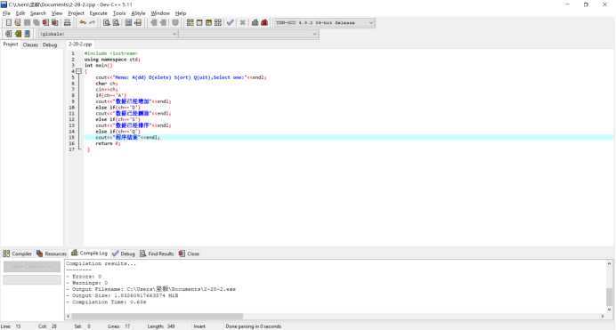Viewport: 616px width, 330px height.
Task: Switch to the Resources bottom tab
Action: coord(52,254)
